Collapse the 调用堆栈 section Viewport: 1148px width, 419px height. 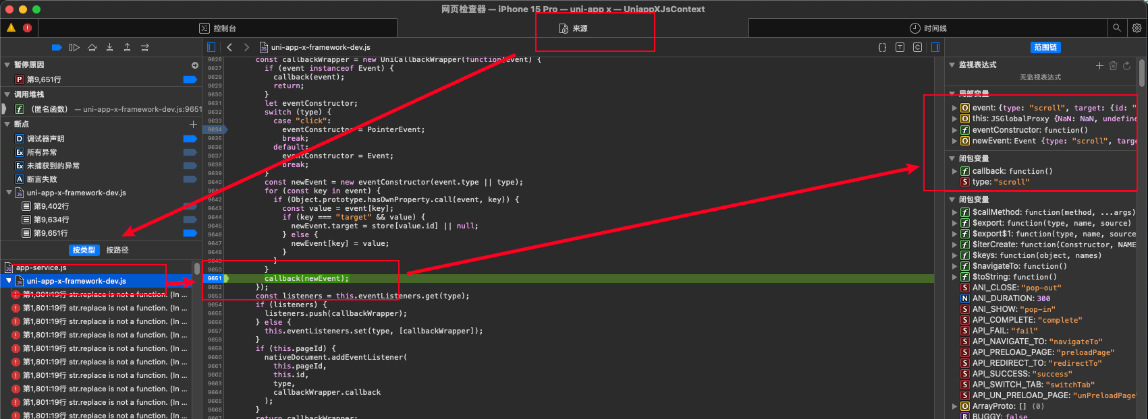click(7, 94)
